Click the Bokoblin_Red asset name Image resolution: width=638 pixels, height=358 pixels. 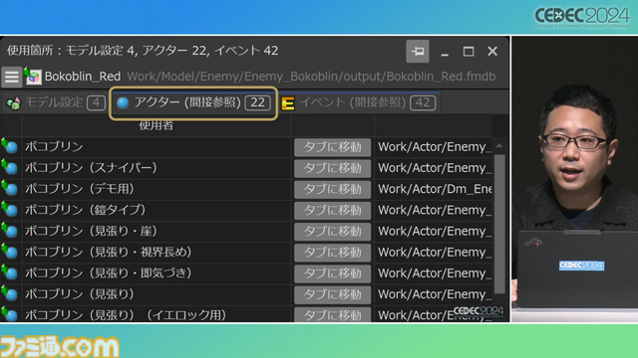(83, 77)
